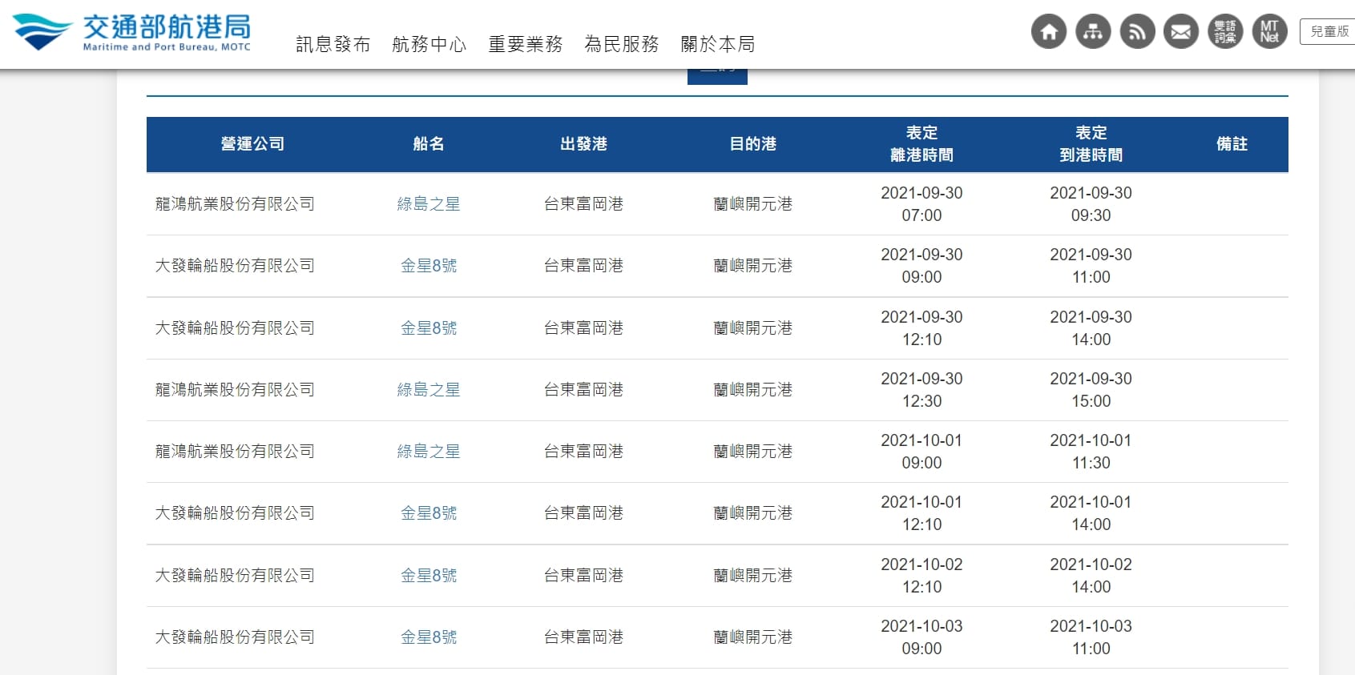Select arrival time 2021-10-03 11:00
The height and width of the screenshot is (675, 1355).
pos(1091,637)
